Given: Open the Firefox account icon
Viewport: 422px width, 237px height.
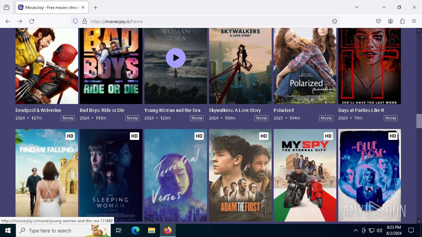Looking at the screenshot, I should (x=390, y=21).
